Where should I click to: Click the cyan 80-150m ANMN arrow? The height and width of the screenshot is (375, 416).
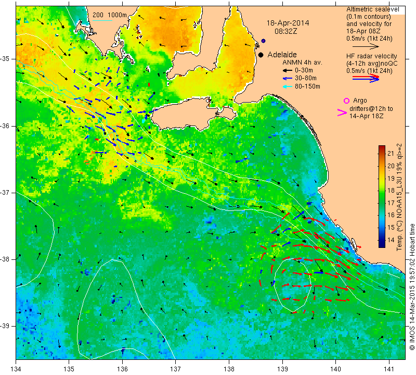(x=288, y=86)
